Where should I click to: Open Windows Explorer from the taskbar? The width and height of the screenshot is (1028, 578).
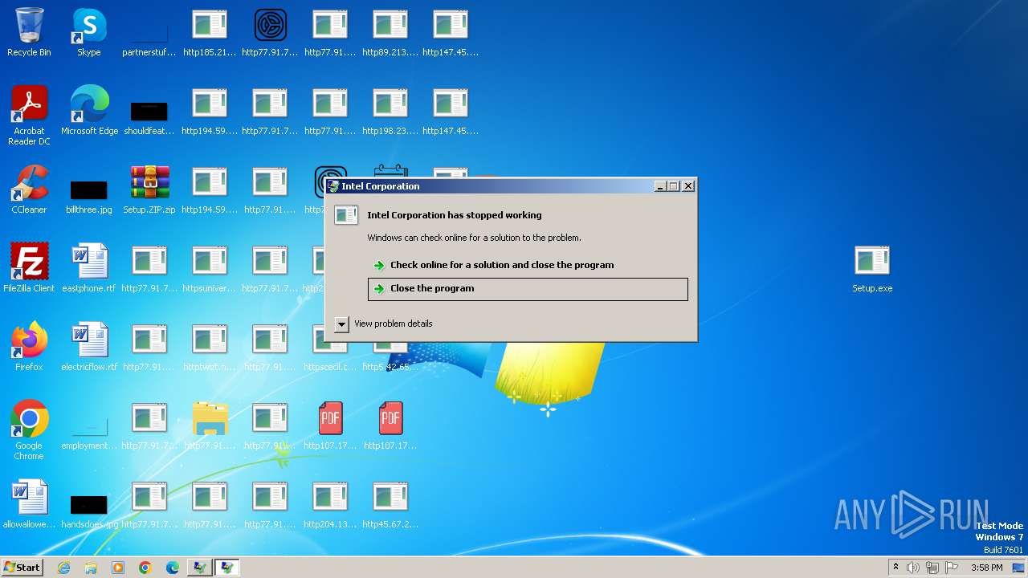(91, 568)
